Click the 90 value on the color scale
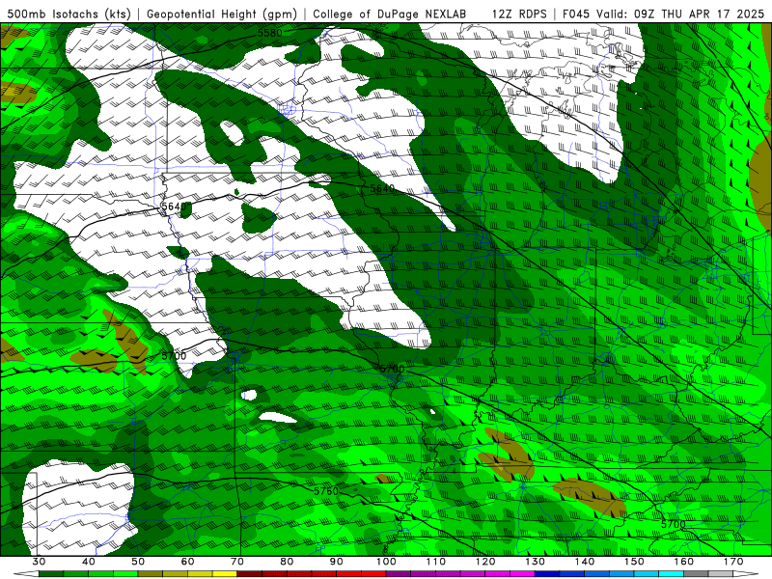 click(x=337, y=562)
